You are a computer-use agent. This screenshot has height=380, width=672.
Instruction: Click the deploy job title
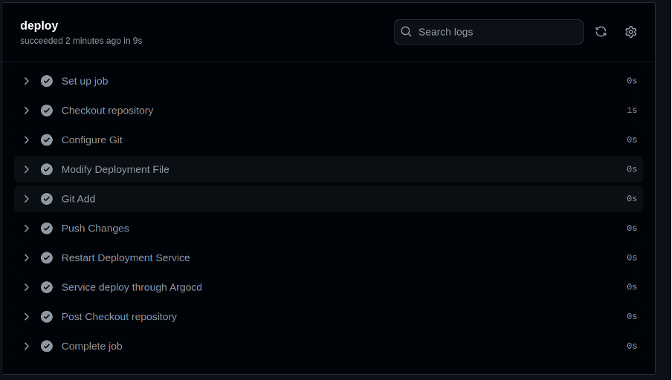click(39, 25)
